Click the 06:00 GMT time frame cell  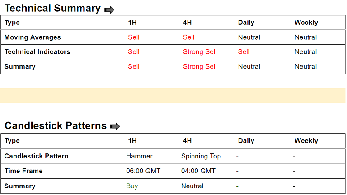tap(143, 171)
